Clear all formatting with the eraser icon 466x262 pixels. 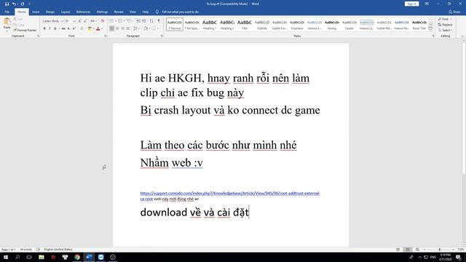click(103, 21)
